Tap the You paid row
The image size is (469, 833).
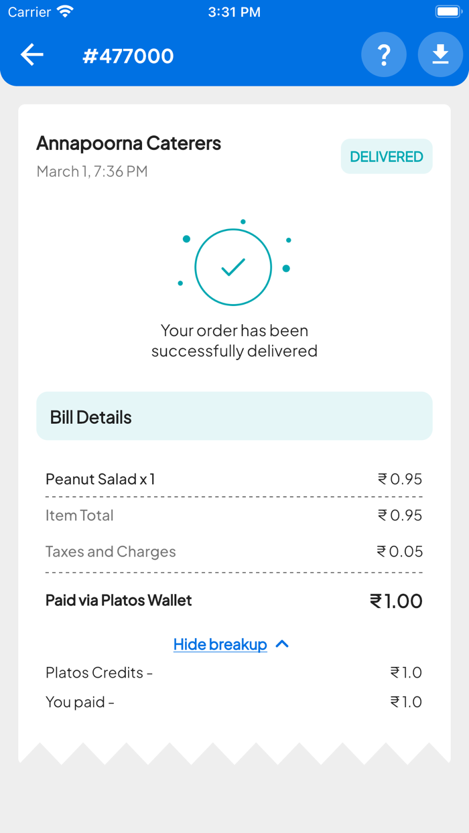79,702
